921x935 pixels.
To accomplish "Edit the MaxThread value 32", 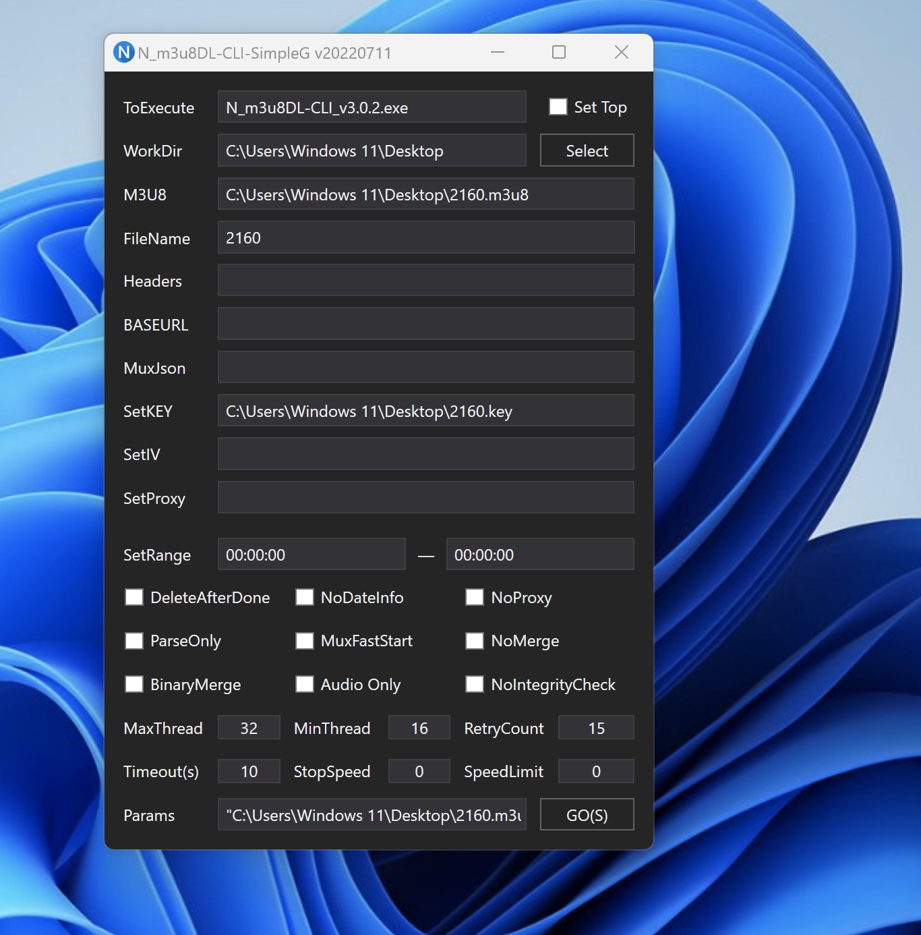I will point(249,727).
